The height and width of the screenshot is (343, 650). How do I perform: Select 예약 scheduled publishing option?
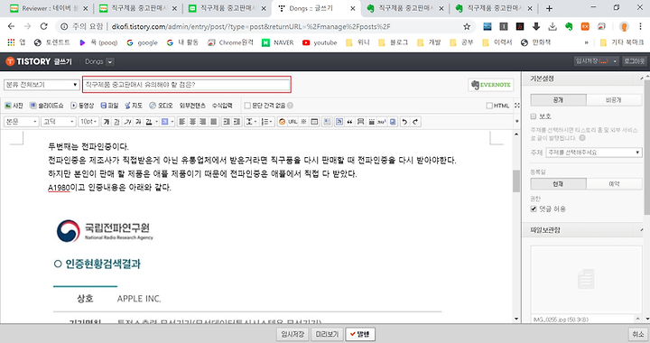[615, 184]
